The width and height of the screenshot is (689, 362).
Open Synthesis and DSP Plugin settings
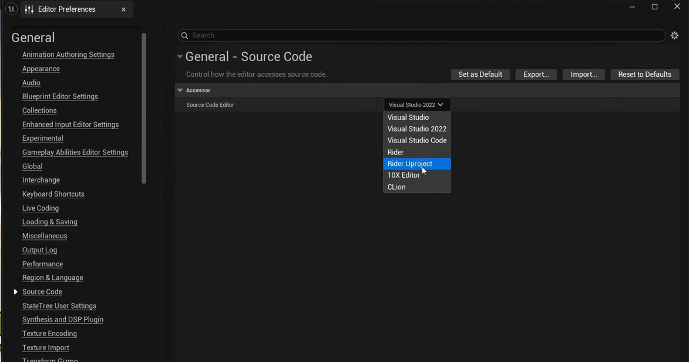(x=63, y=320)
